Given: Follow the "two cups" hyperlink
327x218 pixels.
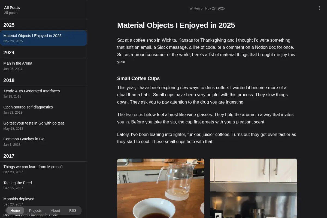Looking at the screenshot, I should (134, 115).
